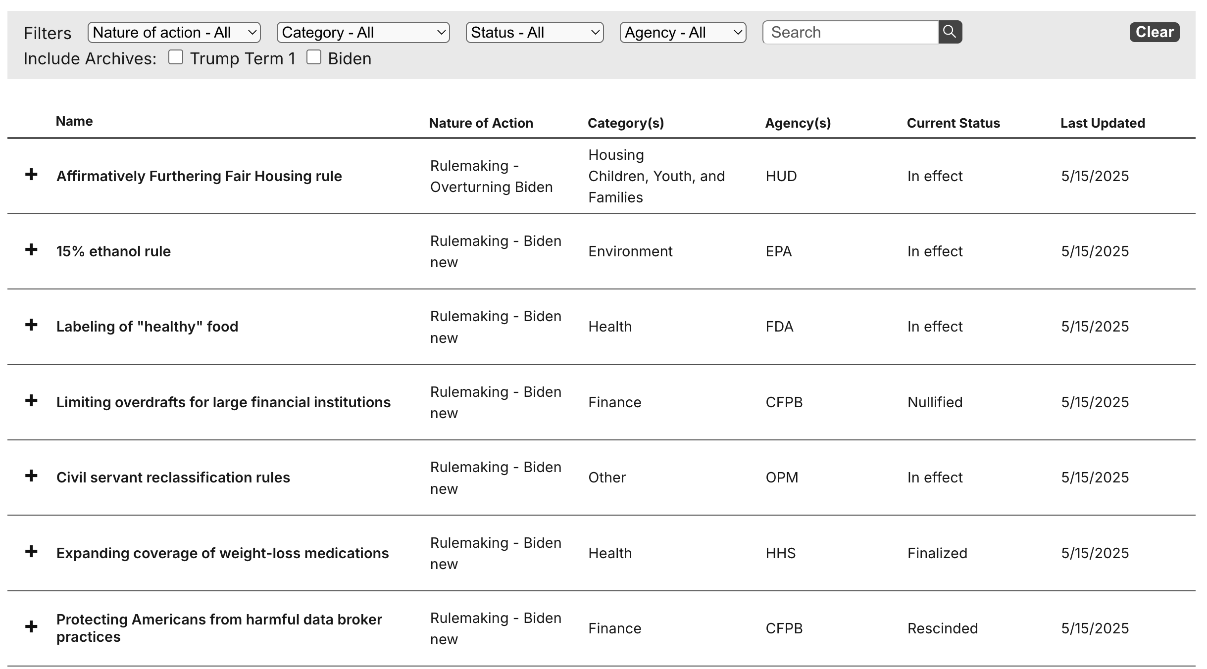Enable the Trump Term 1 archive checkbox
Viewport: 1207px width, 669px height.
click(x=176, y=57)
